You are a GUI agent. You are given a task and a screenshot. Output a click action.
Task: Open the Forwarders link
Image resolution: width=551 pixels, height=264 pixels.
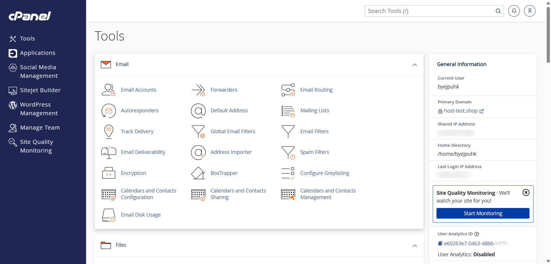224,90
